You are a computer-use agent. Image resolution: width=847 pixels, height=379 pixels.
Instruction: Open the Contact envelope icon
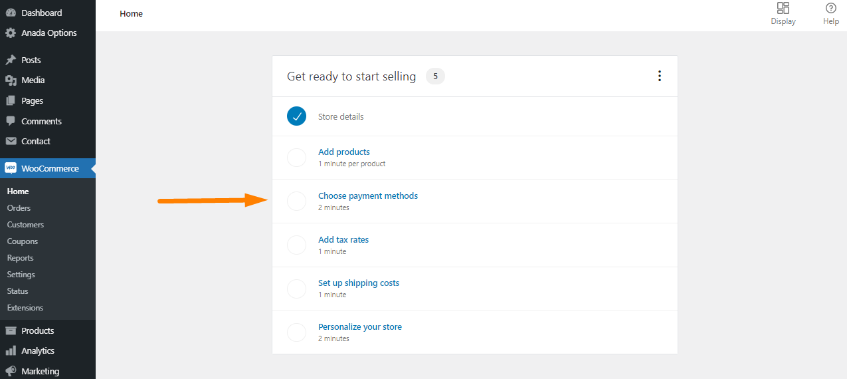(x=11, y=141)
